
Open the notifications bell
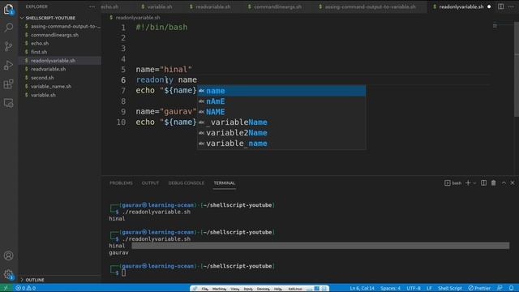pos(512,288)
